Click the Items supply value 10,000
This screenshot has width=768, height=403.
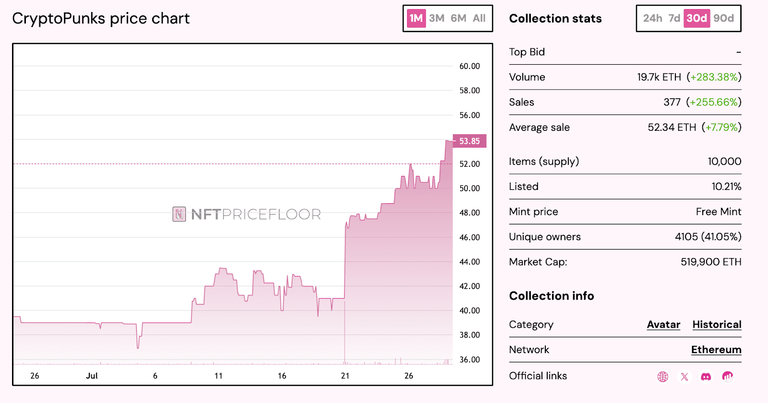click(x=724, y=161)
